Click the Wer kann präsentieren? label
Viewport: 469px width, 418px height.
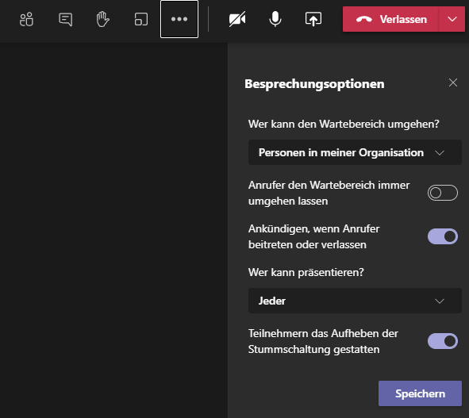coord(306,272)
